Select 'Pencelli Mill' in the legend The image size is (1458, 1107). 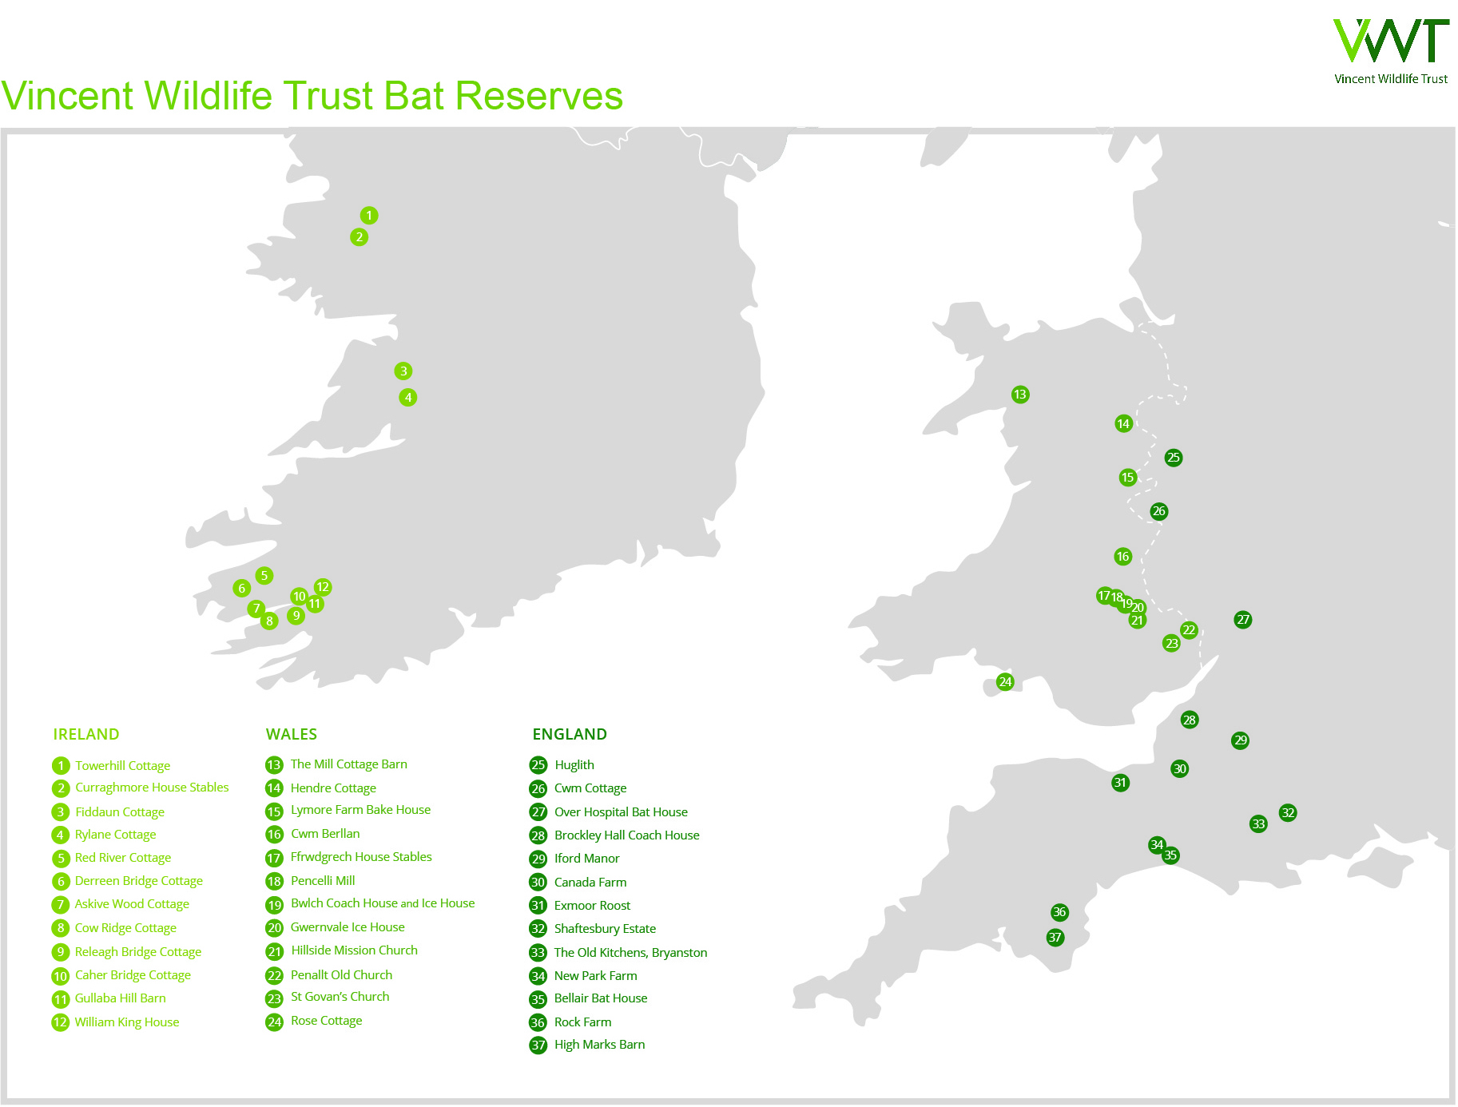tap(324, 881)
